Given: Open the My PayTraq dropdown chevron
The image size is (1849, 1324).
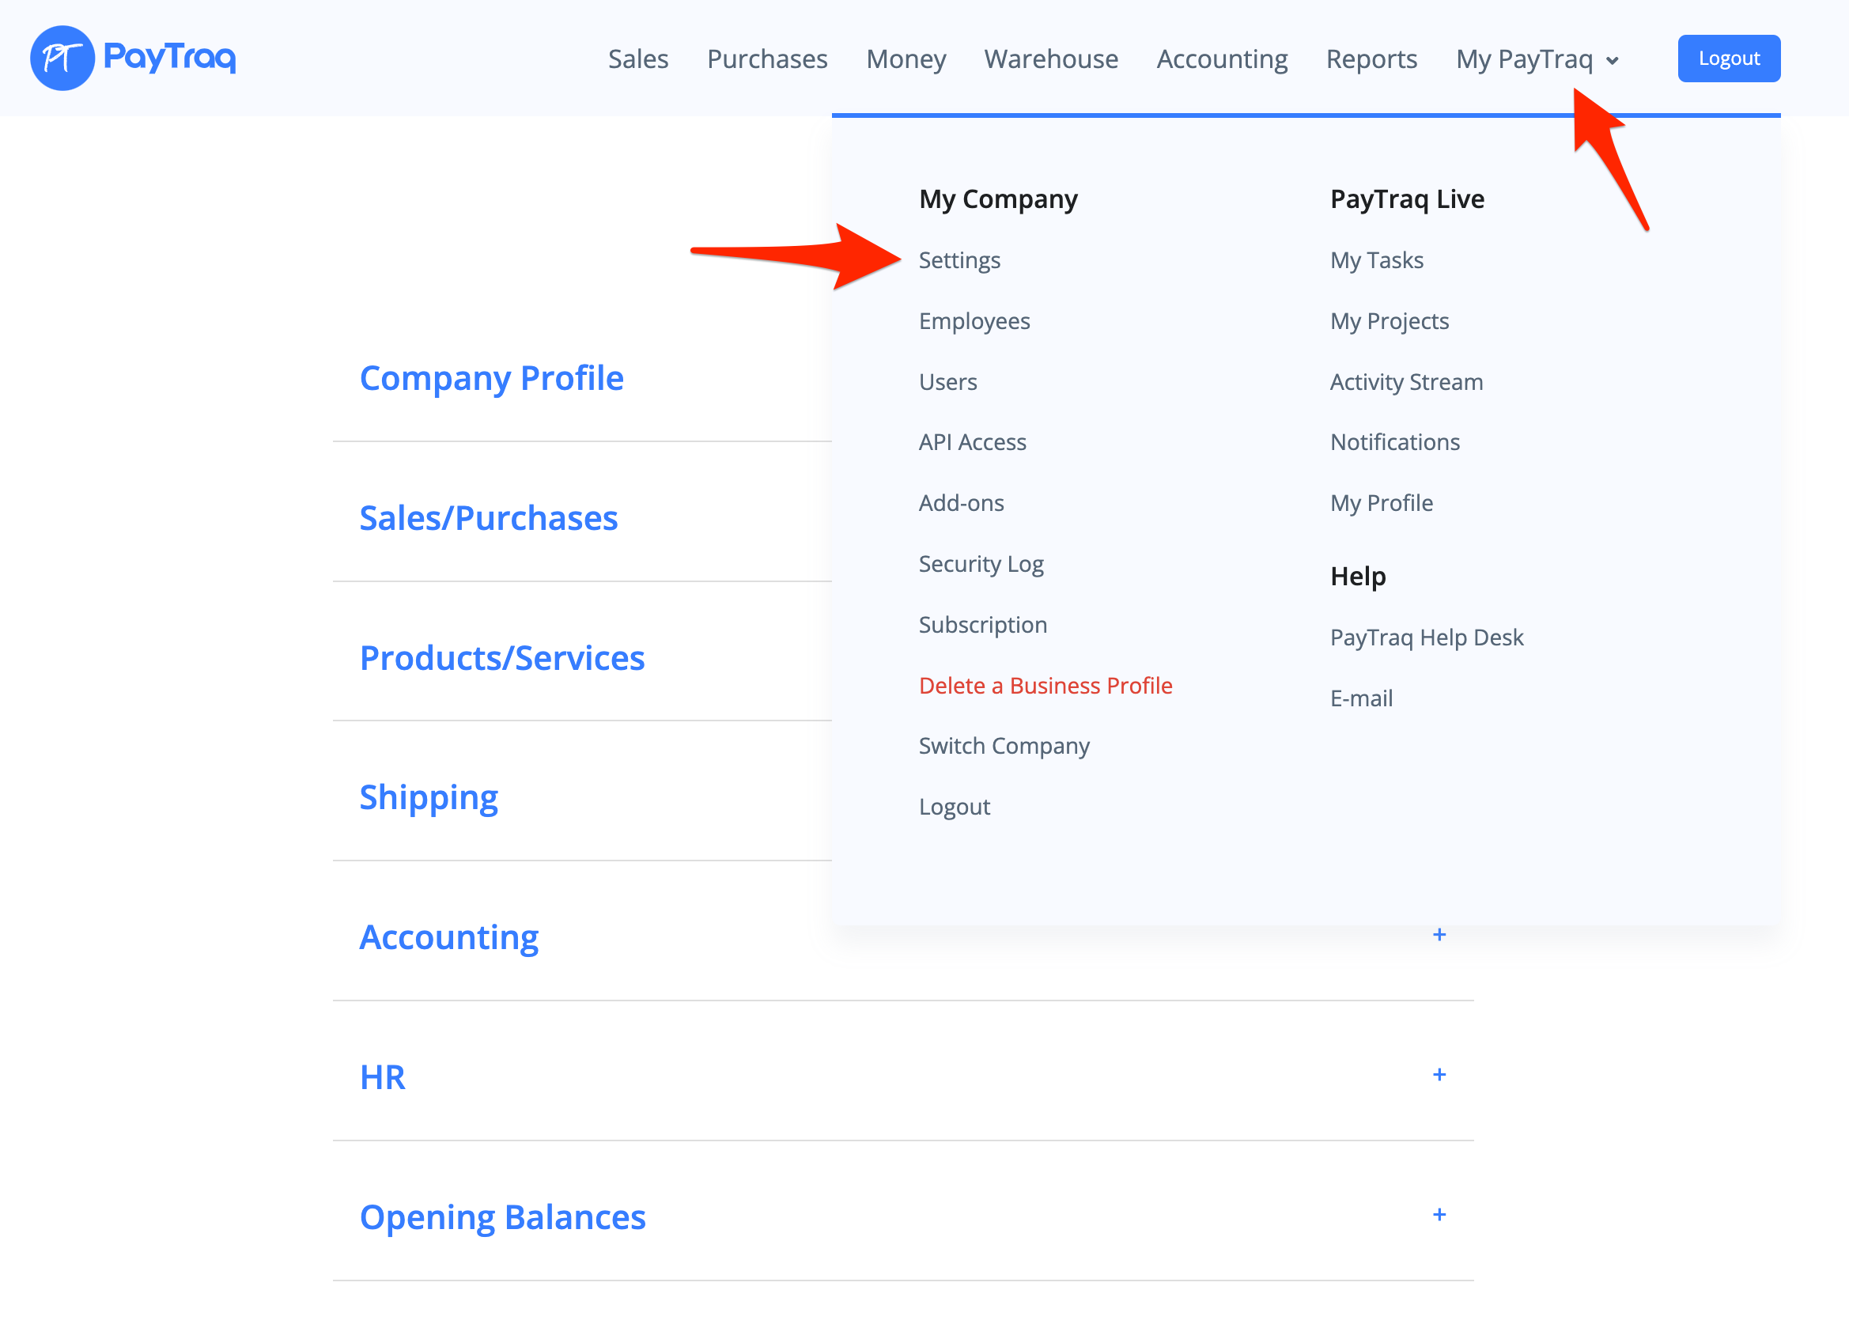Looking at the screenshot, I should coord(1612,61).
